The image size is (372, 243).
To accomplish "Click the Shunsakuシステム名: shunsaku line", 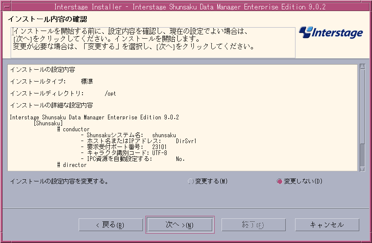I will point(128,135).
